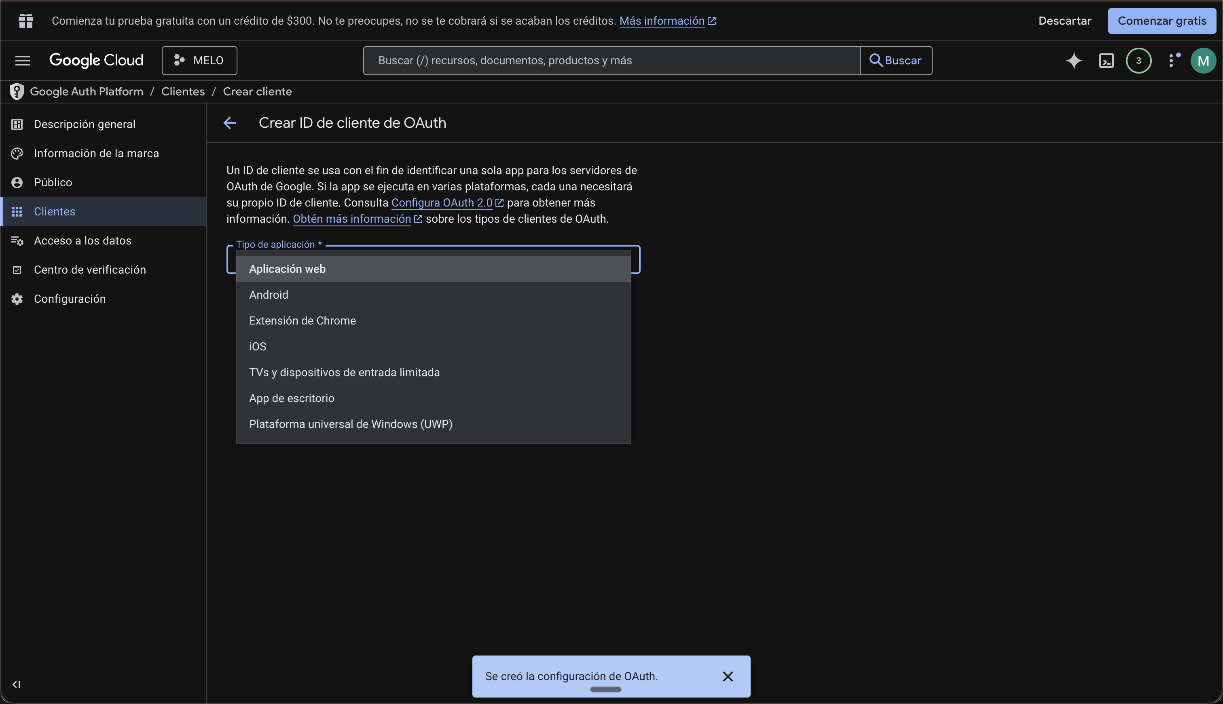The width and height of the screenshot is (1223, 704).
Task: Open the Centro de verificación page
Action: coord(90,269)
